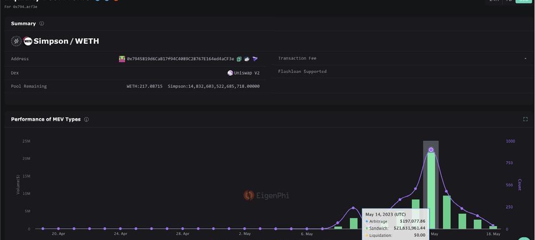Click the highlighted May 14 peak data point
The height and width of the screenshot is (240, 535).
(x=431, y=150)
